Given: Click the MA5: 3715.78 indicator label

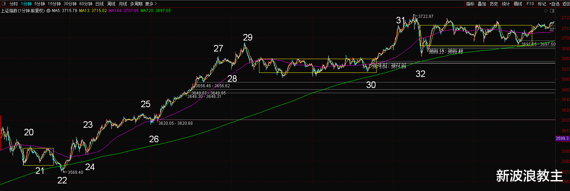Looking at the screenshot, I should point(64,11).
